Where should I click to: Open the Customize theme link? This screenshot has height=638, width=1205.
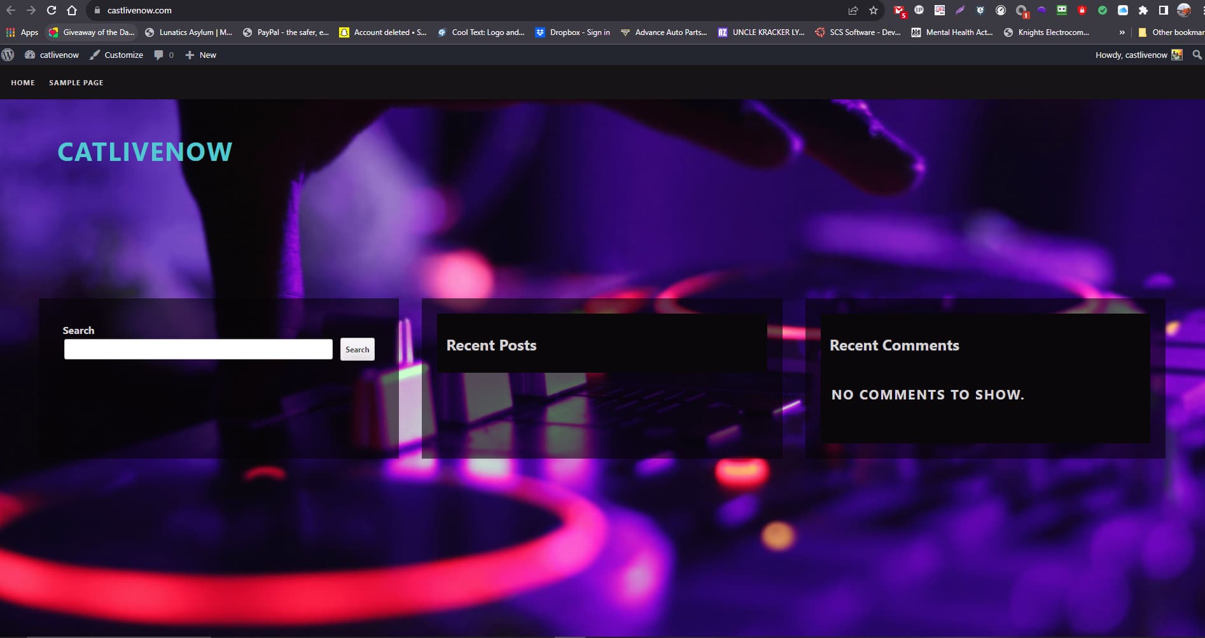[x=116, y=55]
